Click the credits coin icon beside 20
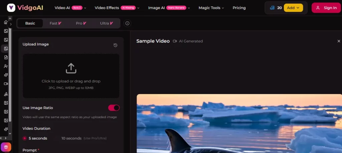This screenshot has height=153, width=342. 272,8
